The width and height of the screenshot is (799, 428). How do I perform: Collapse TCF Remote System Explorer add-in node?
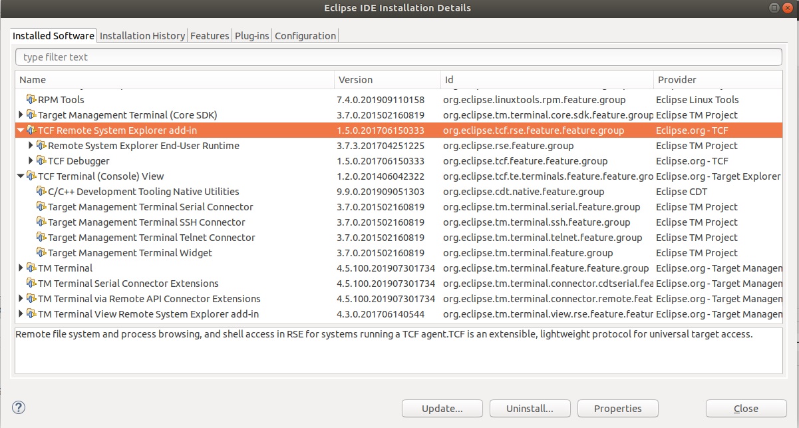[21, 130]
